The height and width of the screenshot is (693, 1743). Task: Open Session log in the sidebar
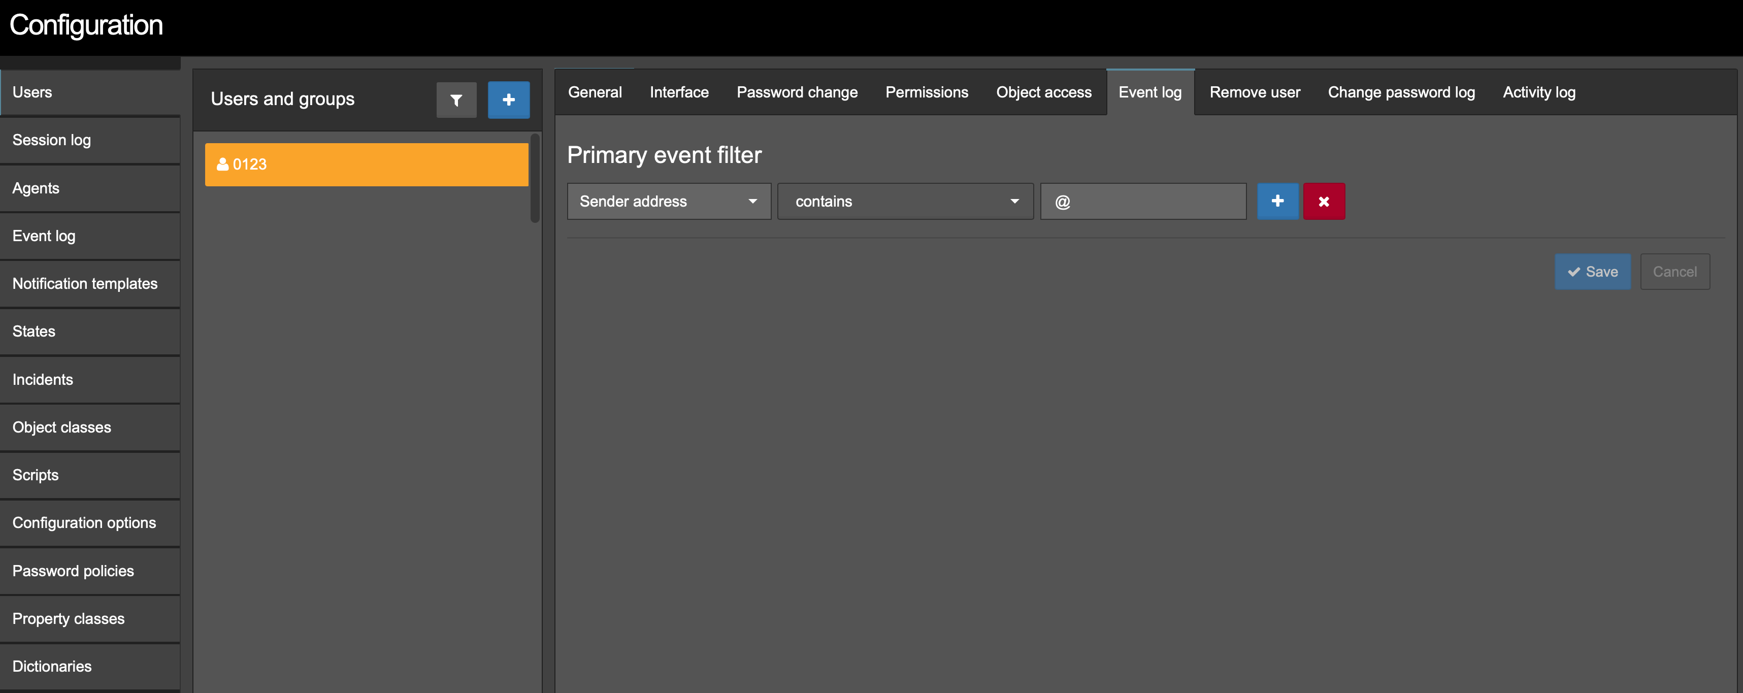[x=90, y=140]
